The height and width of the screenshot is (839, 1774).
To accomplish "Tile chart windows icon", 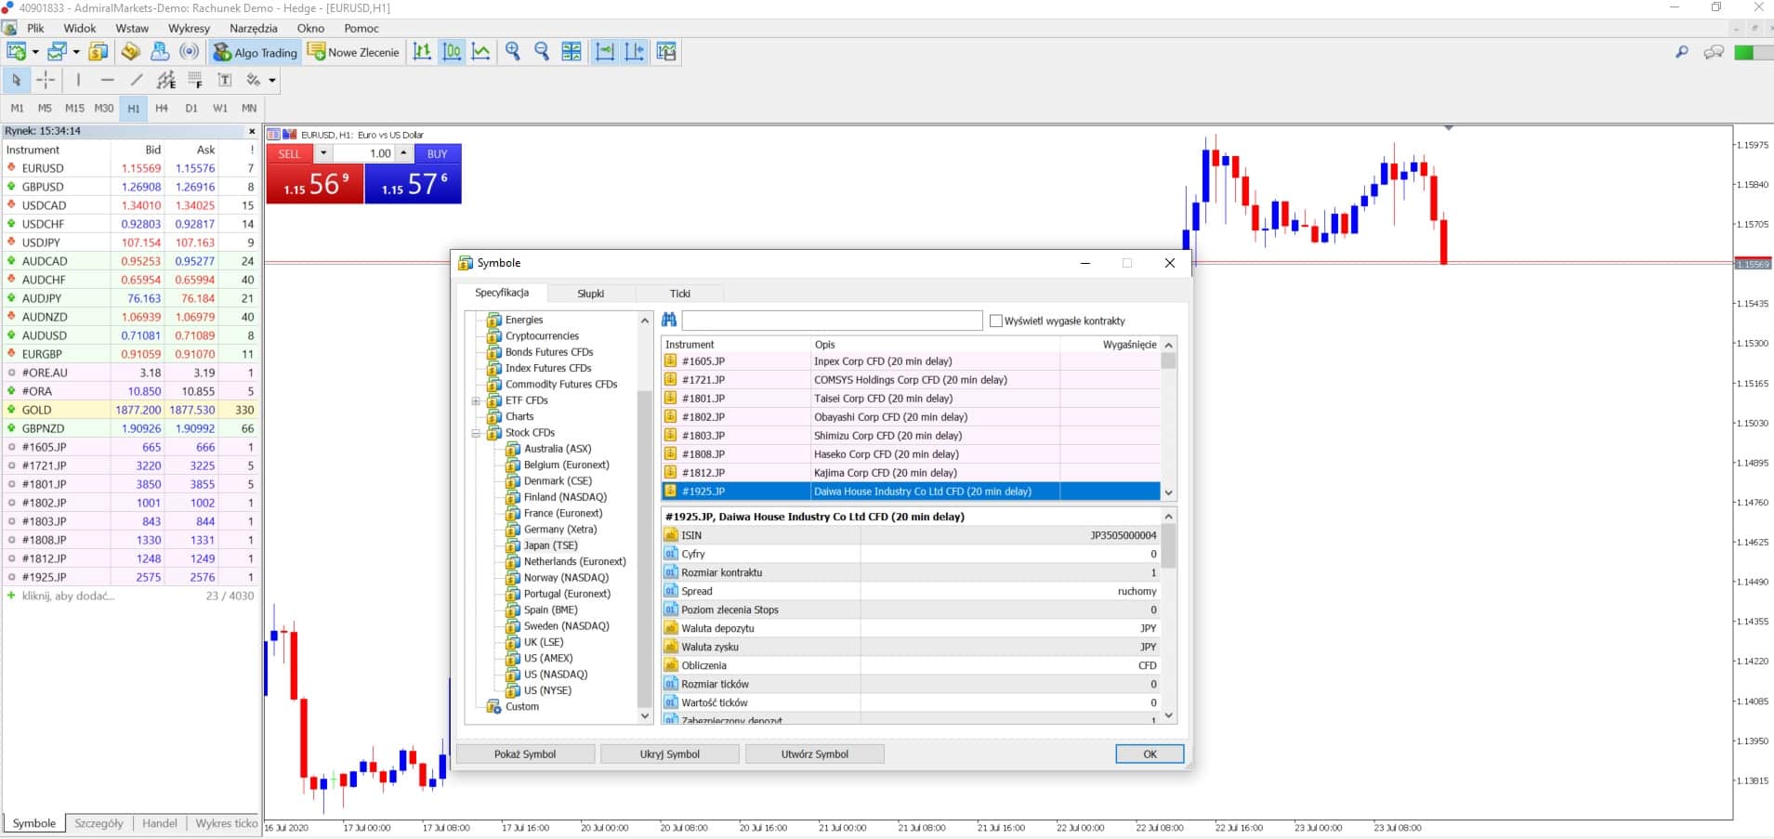I will click(x=572, y=52).
